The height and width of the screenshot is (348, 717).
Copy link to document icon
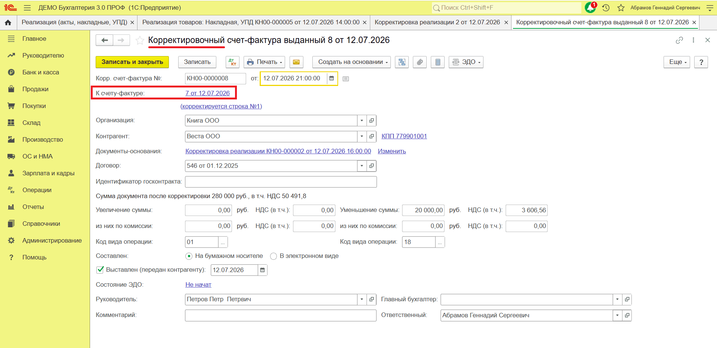pos(679,40)
